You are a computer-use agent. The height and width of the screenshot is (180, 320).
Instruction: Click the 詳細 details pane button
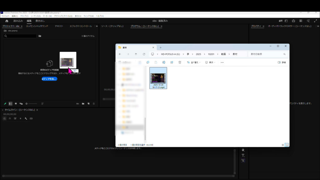282,62
